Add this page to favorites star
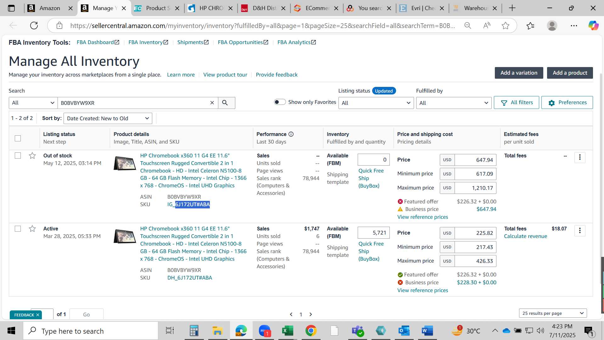604x340 pixels. coord(506,25)
